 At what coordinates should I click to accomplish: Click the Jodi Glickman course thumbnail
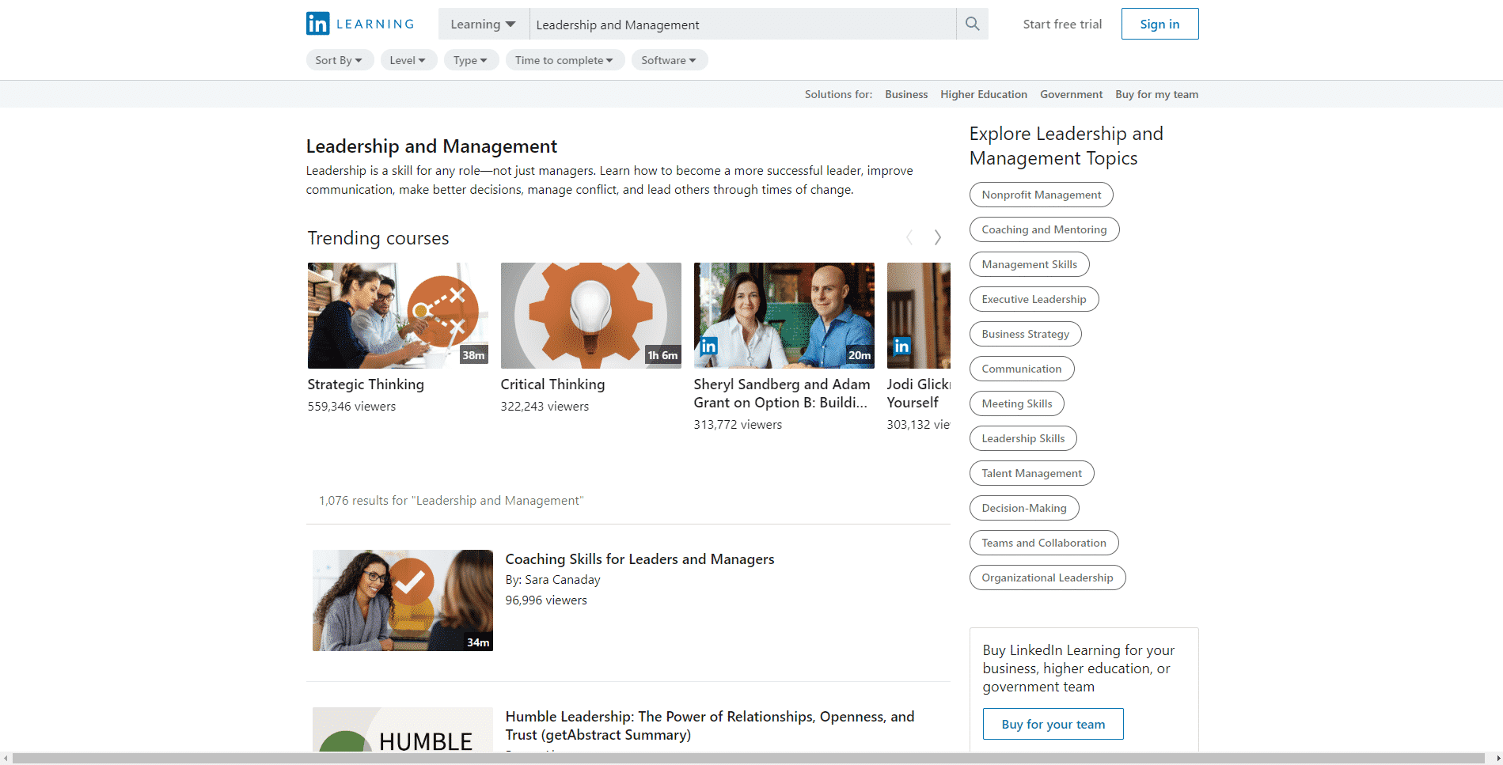pyautogui.click(x=918, y=316)
